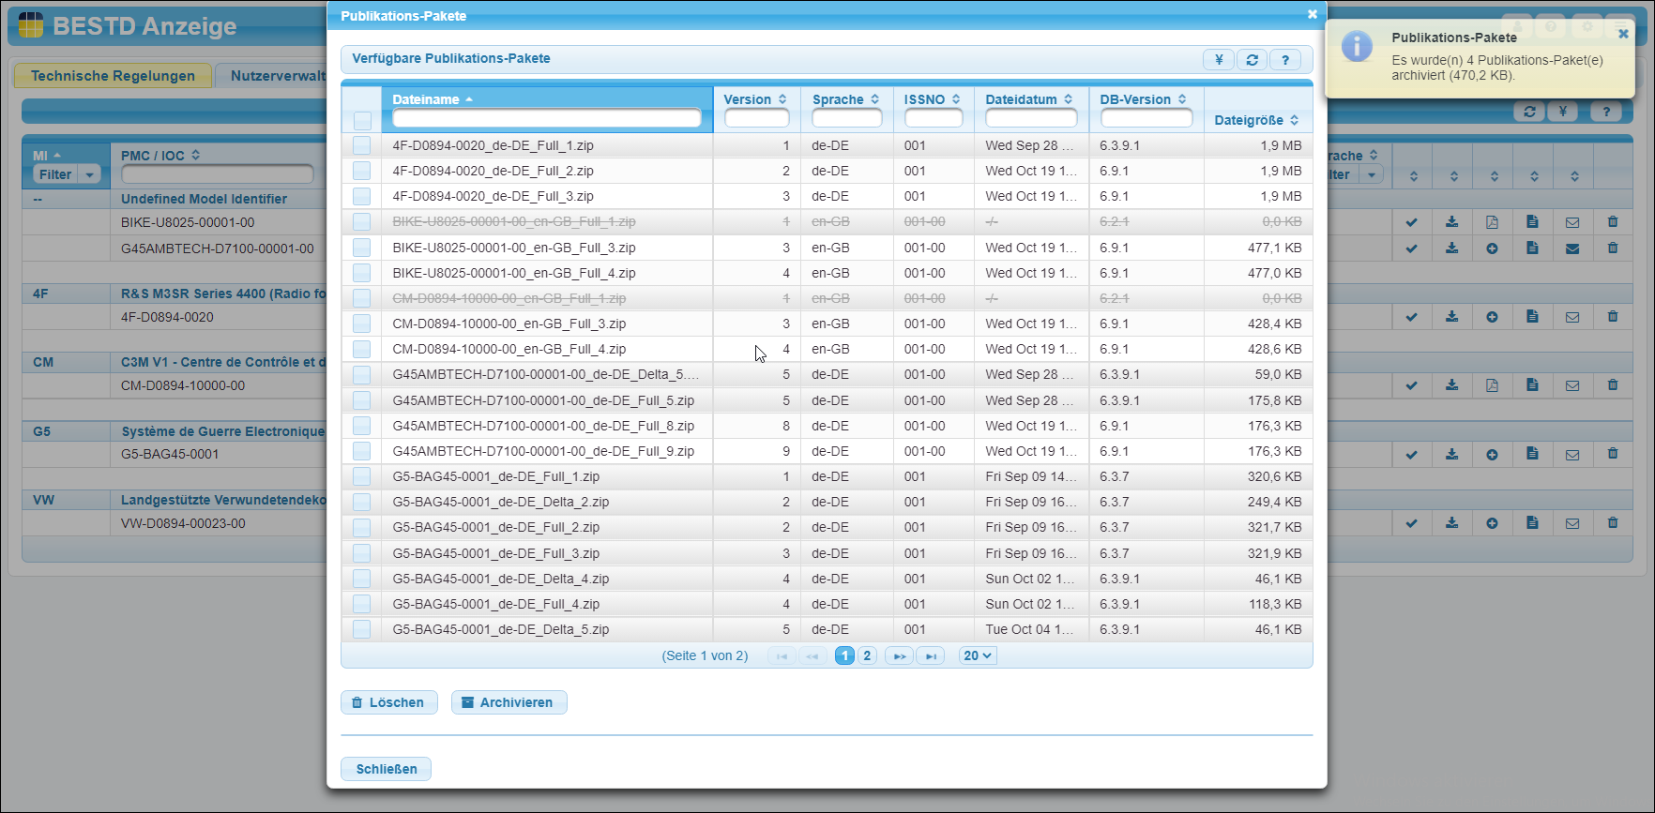Click the plus circle icon in the G45AMBTECH-D7100-00001-00 background row
1655x813 pixels.
point(1492,248)
